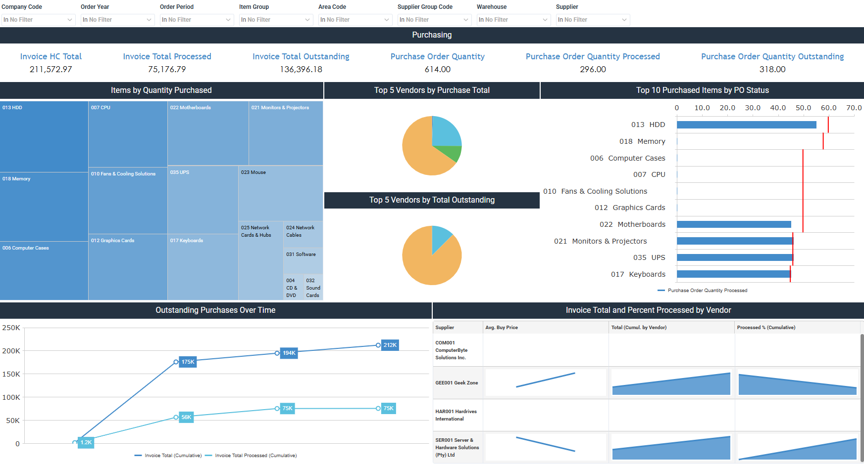The width and height of the screenshot is (864, 465).
Task: Select GEE001 Geek Zone supplier row
Action: coord(646,382)
